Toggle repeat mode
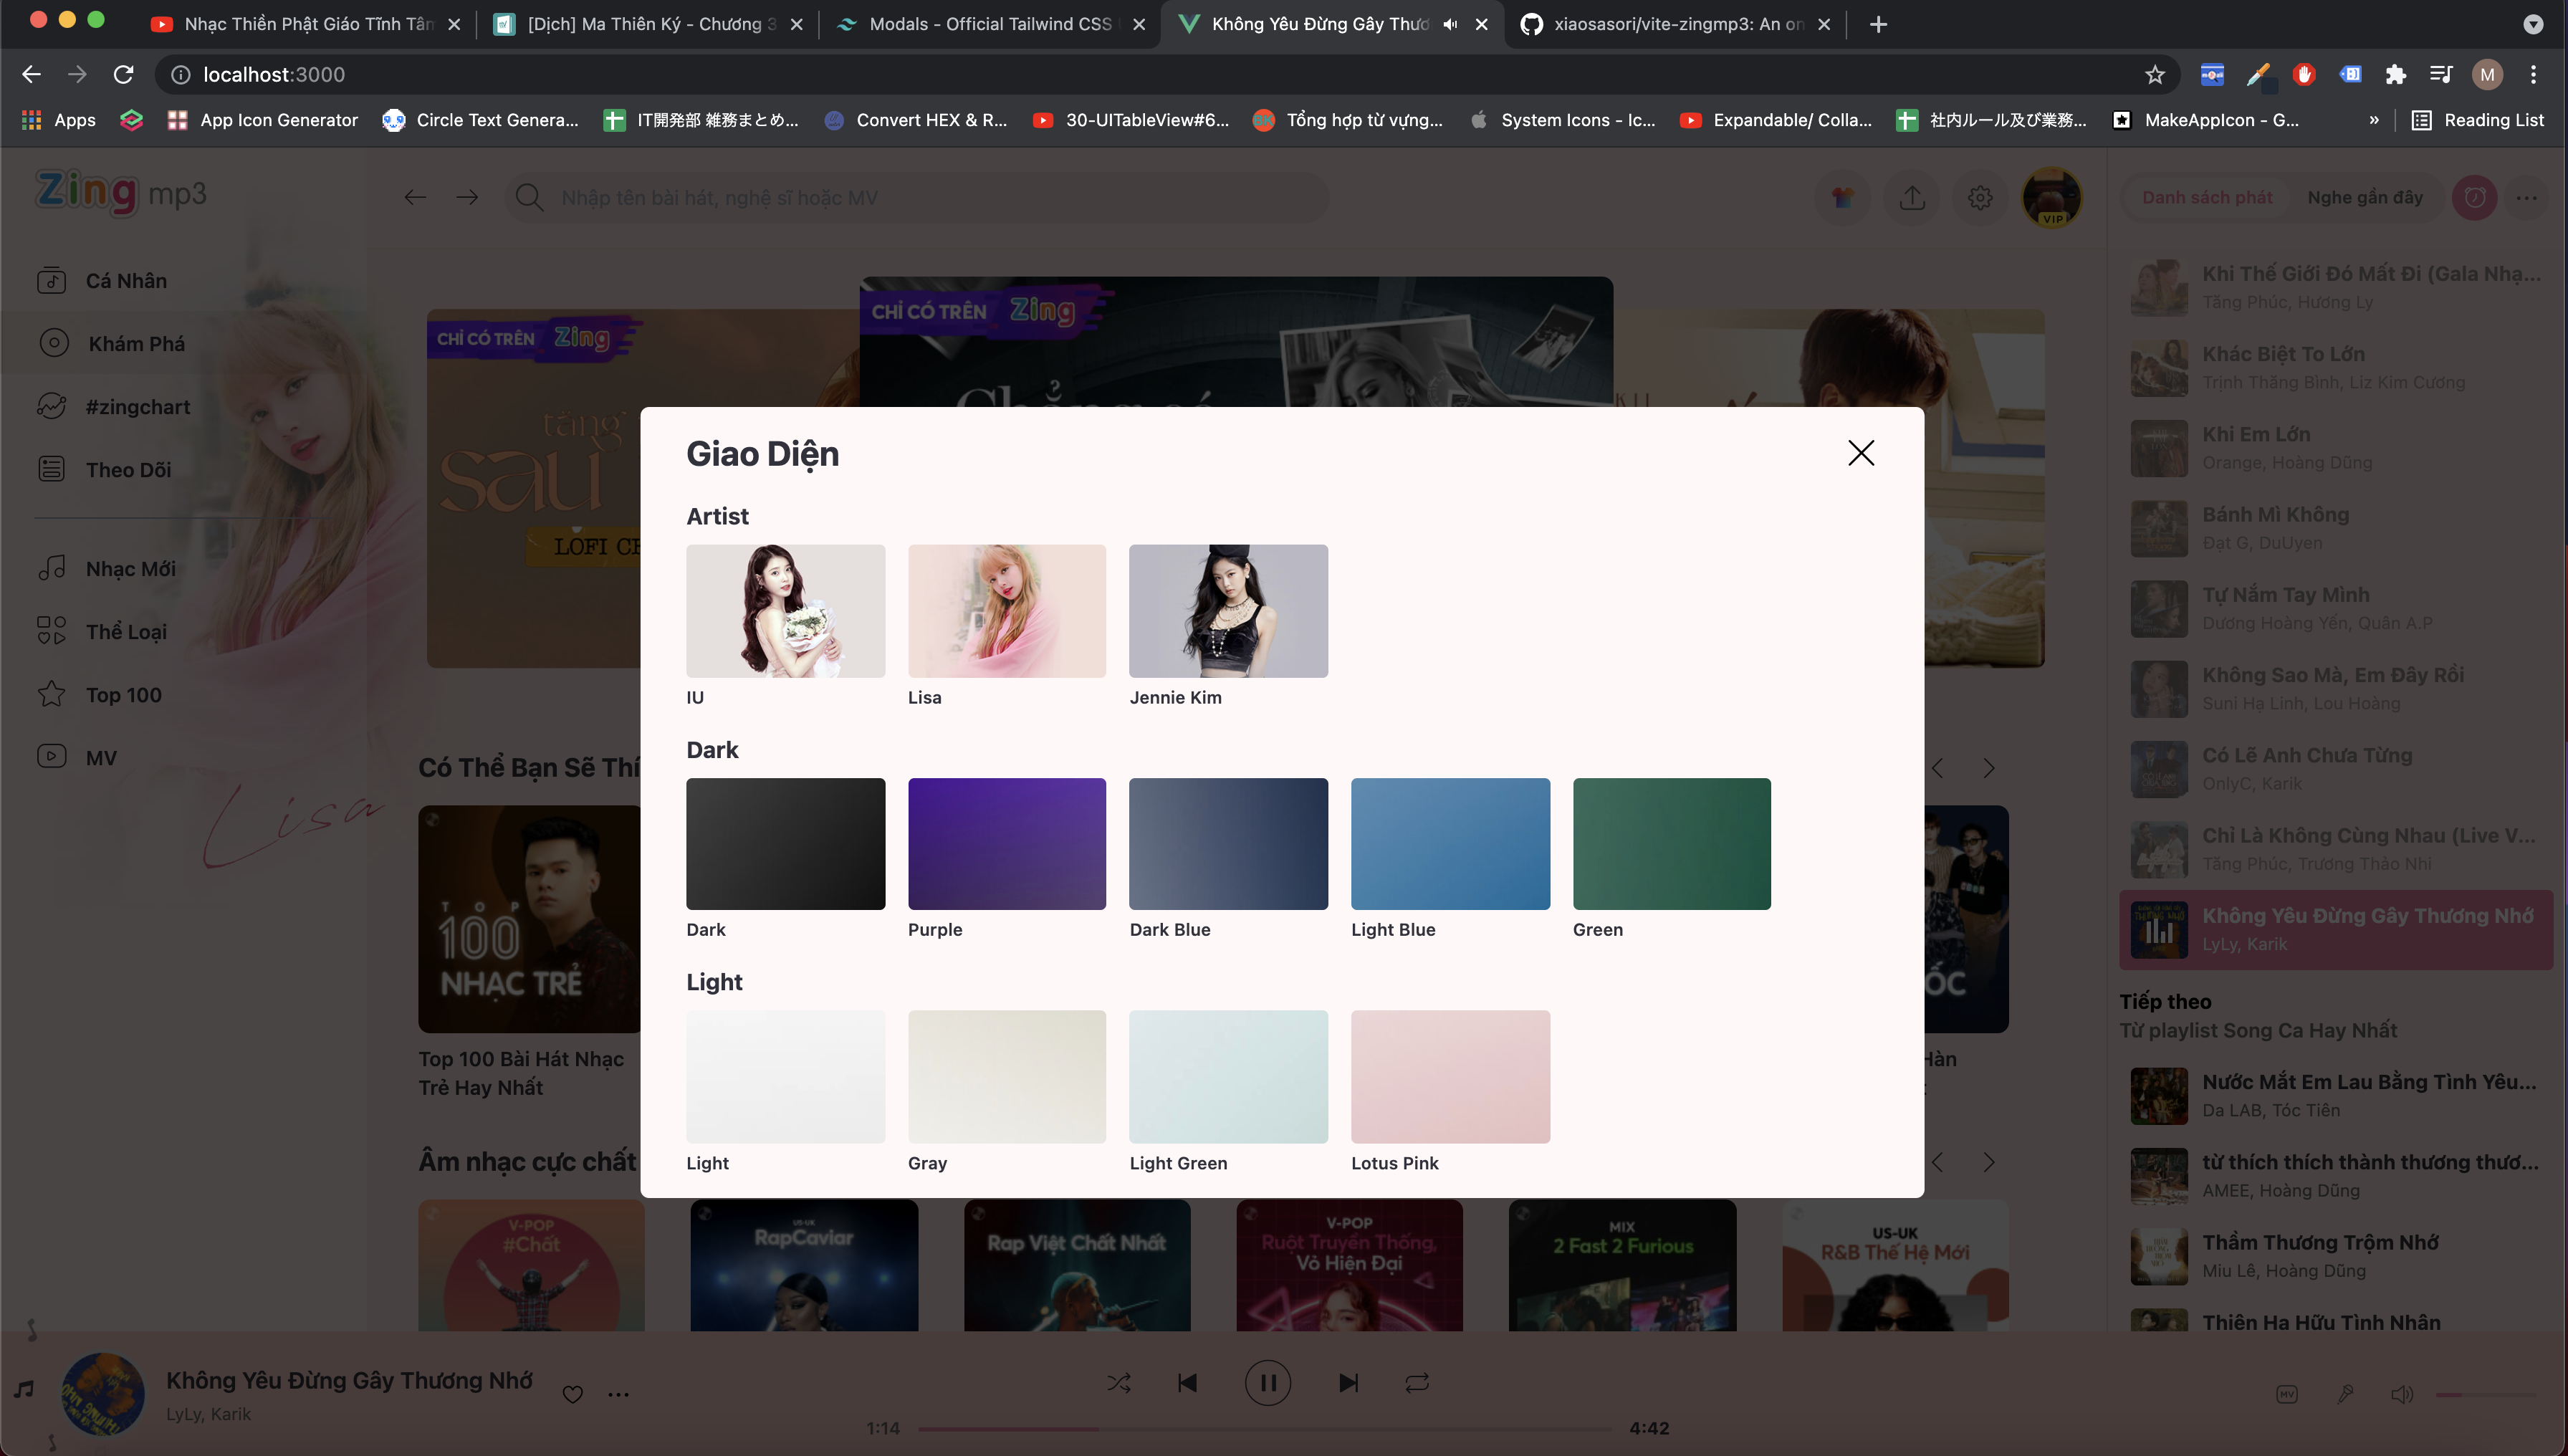The width and height of the screenshot is (2568, 1456). [1417, 1383]
